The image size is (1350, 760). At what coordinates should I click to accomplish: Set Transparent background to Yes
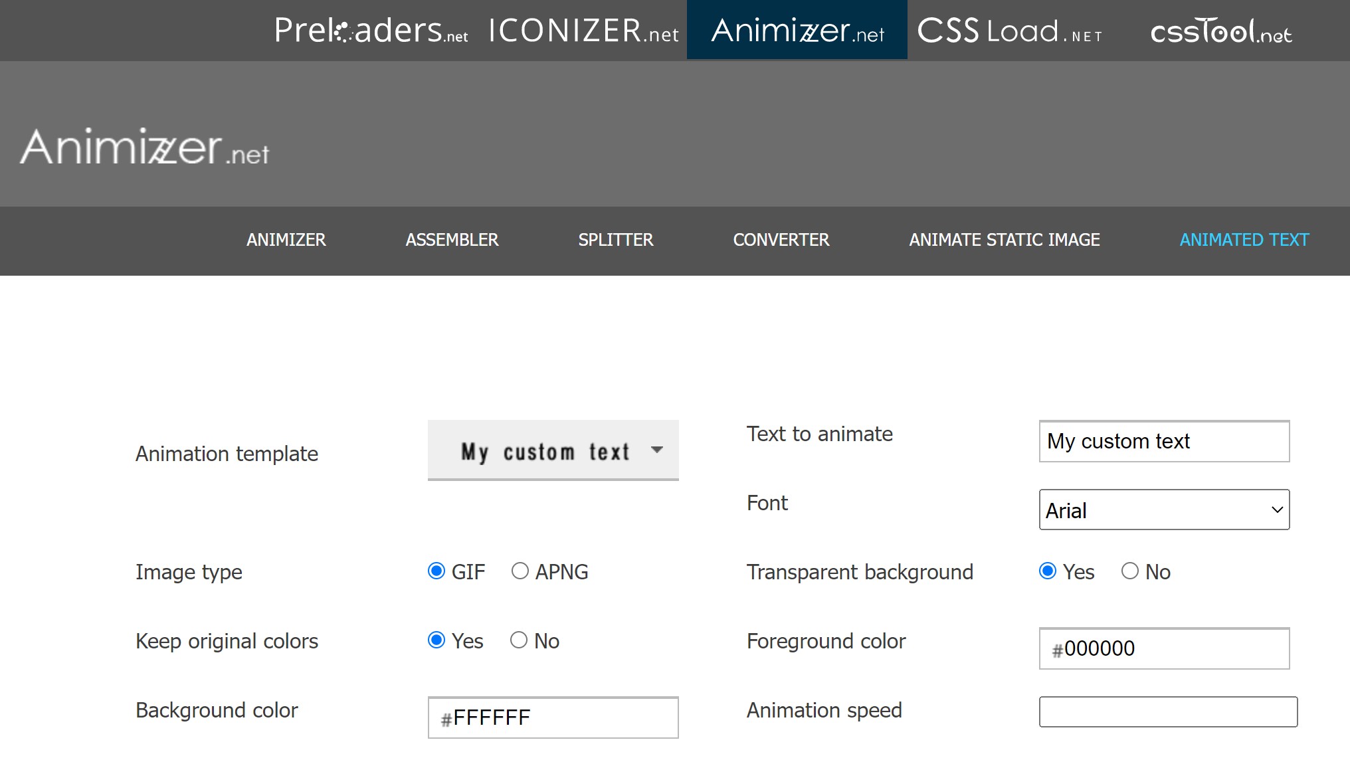(x=1048, y=571)
